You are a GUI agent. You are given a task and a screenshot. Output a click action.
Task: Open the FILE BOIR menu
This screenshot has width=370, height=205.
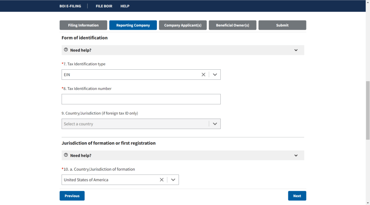pyautogui.click(x=104, y=6)
